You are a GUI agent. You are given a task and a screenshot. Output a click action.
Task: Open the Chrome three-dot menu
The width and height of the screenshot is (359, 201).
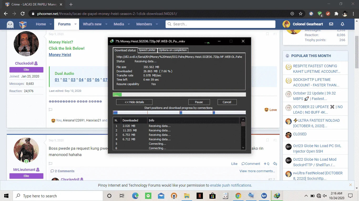353,14
